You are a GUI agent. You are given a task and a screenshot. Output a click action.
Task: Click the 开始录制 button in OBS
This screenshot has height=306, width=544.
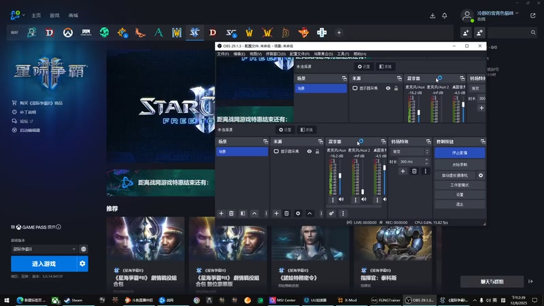point(460,165)
